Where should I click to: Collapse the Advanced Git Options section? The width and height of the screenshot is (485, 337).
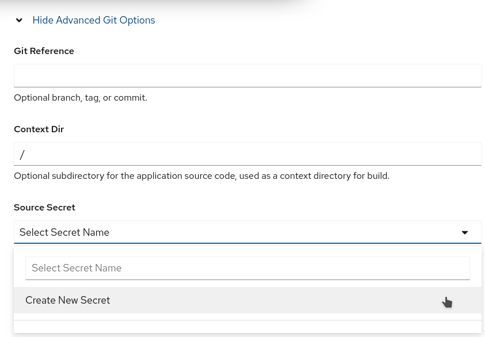93,20
